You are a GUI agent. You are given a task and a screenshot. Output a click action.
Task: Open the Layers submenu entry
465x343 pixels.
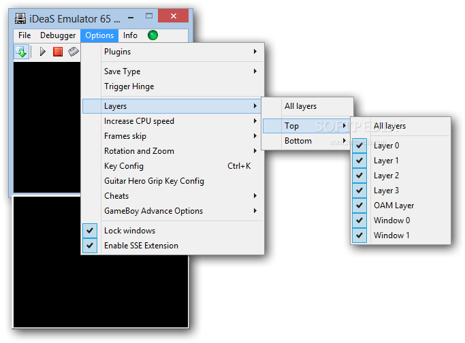172,106
